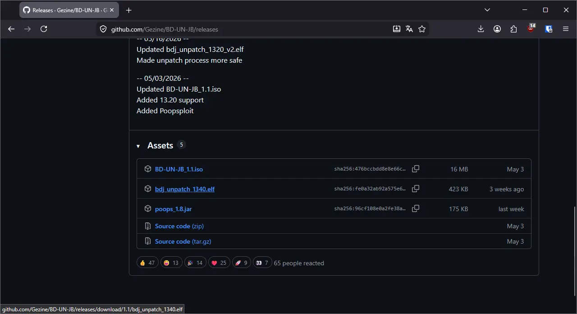The height and width of the screenshot is (314, 577).
Task: Open the browser hamburger menu
Action: (x=566, y=29)
